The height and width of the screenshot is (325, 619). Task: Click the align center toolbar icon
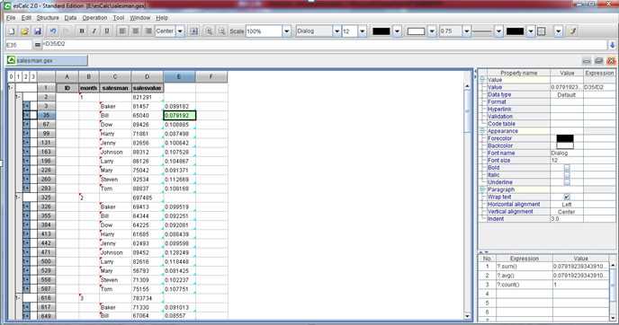tap(135, 31)
